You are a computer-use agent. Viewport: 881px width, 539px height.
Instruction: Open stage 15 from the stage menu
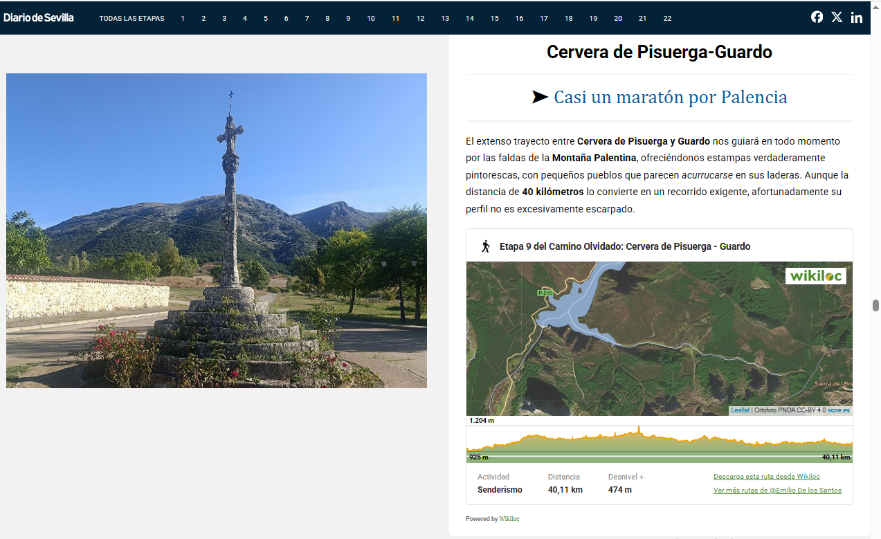click(494, 19)
